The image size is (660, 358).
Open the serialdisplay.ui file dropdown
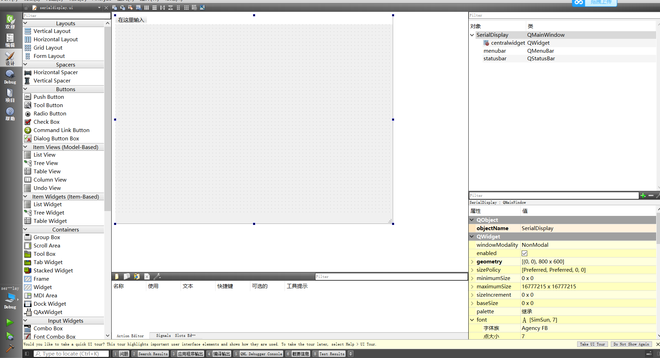click(x=99, y=8)
